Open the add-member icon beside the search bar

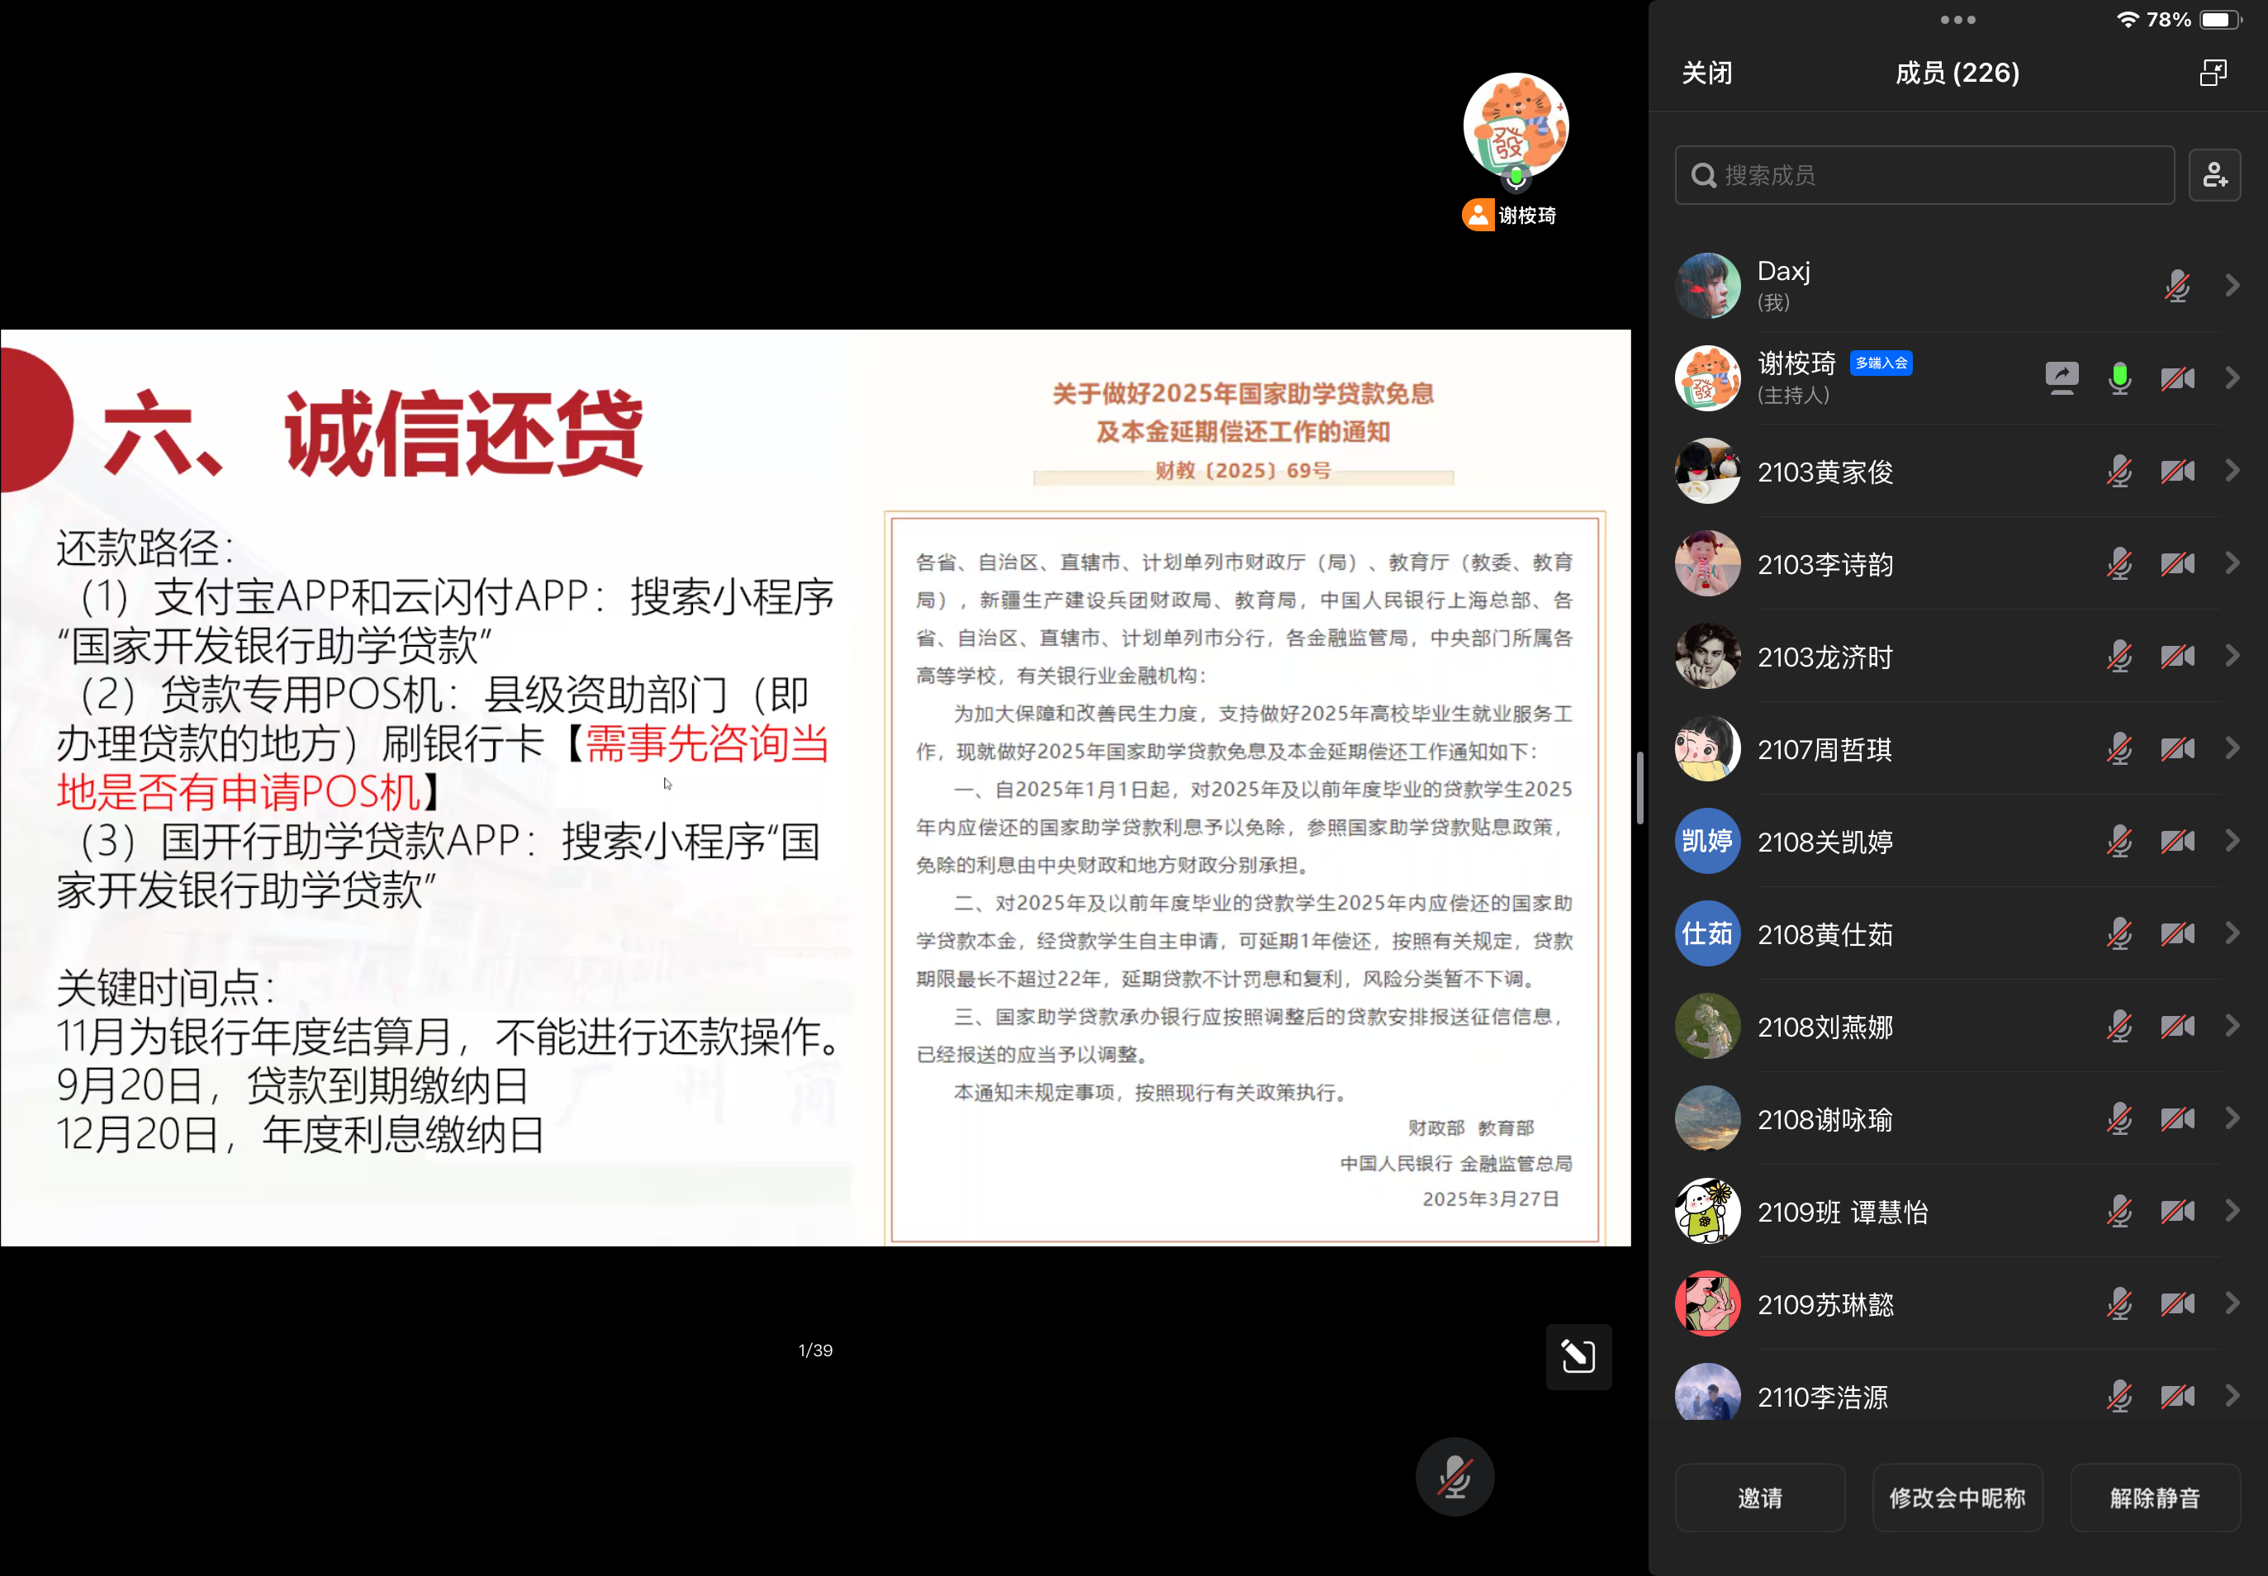click(x=2216, y=175)
